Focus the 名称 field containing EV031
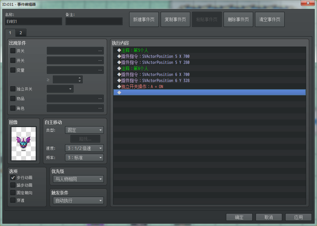 tap(34, 21)
